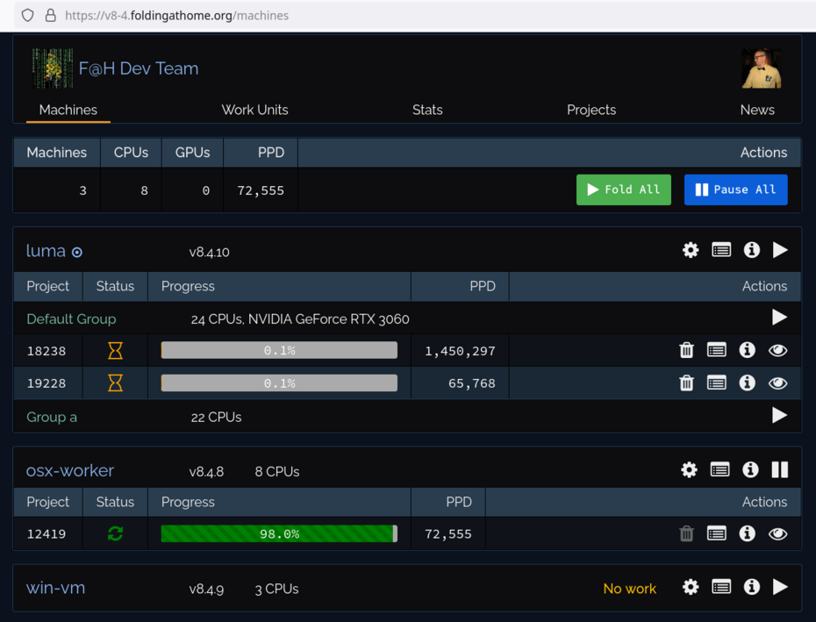Image resolution: width=816 pixels, height=622 pixels.
Task: Click direct connection icon beside luma
Action: (77, 253)
